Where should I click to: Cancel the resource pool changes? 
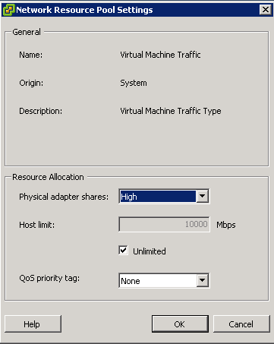coord(241,323)
